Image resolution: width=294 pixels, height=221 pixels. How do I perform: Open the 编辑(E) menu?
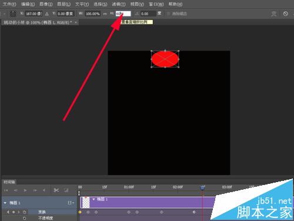click(x=28, y=4)
